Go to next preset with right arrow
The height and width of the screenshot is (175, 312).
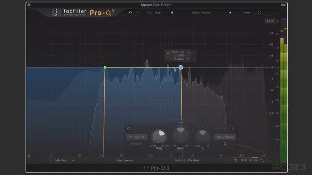click(230, 13)
